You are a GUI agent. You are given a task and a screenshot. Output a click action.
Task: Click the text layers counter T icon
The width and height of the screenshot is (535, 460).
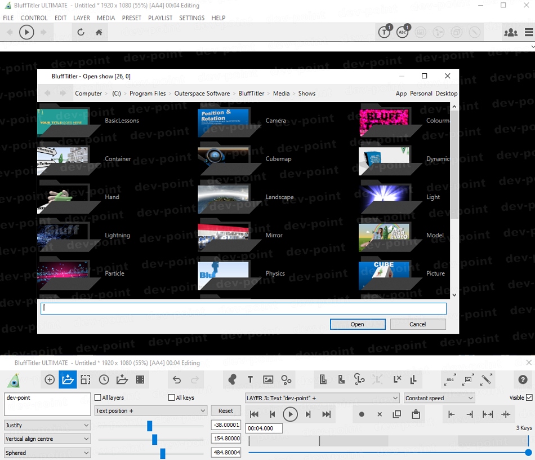385,32
